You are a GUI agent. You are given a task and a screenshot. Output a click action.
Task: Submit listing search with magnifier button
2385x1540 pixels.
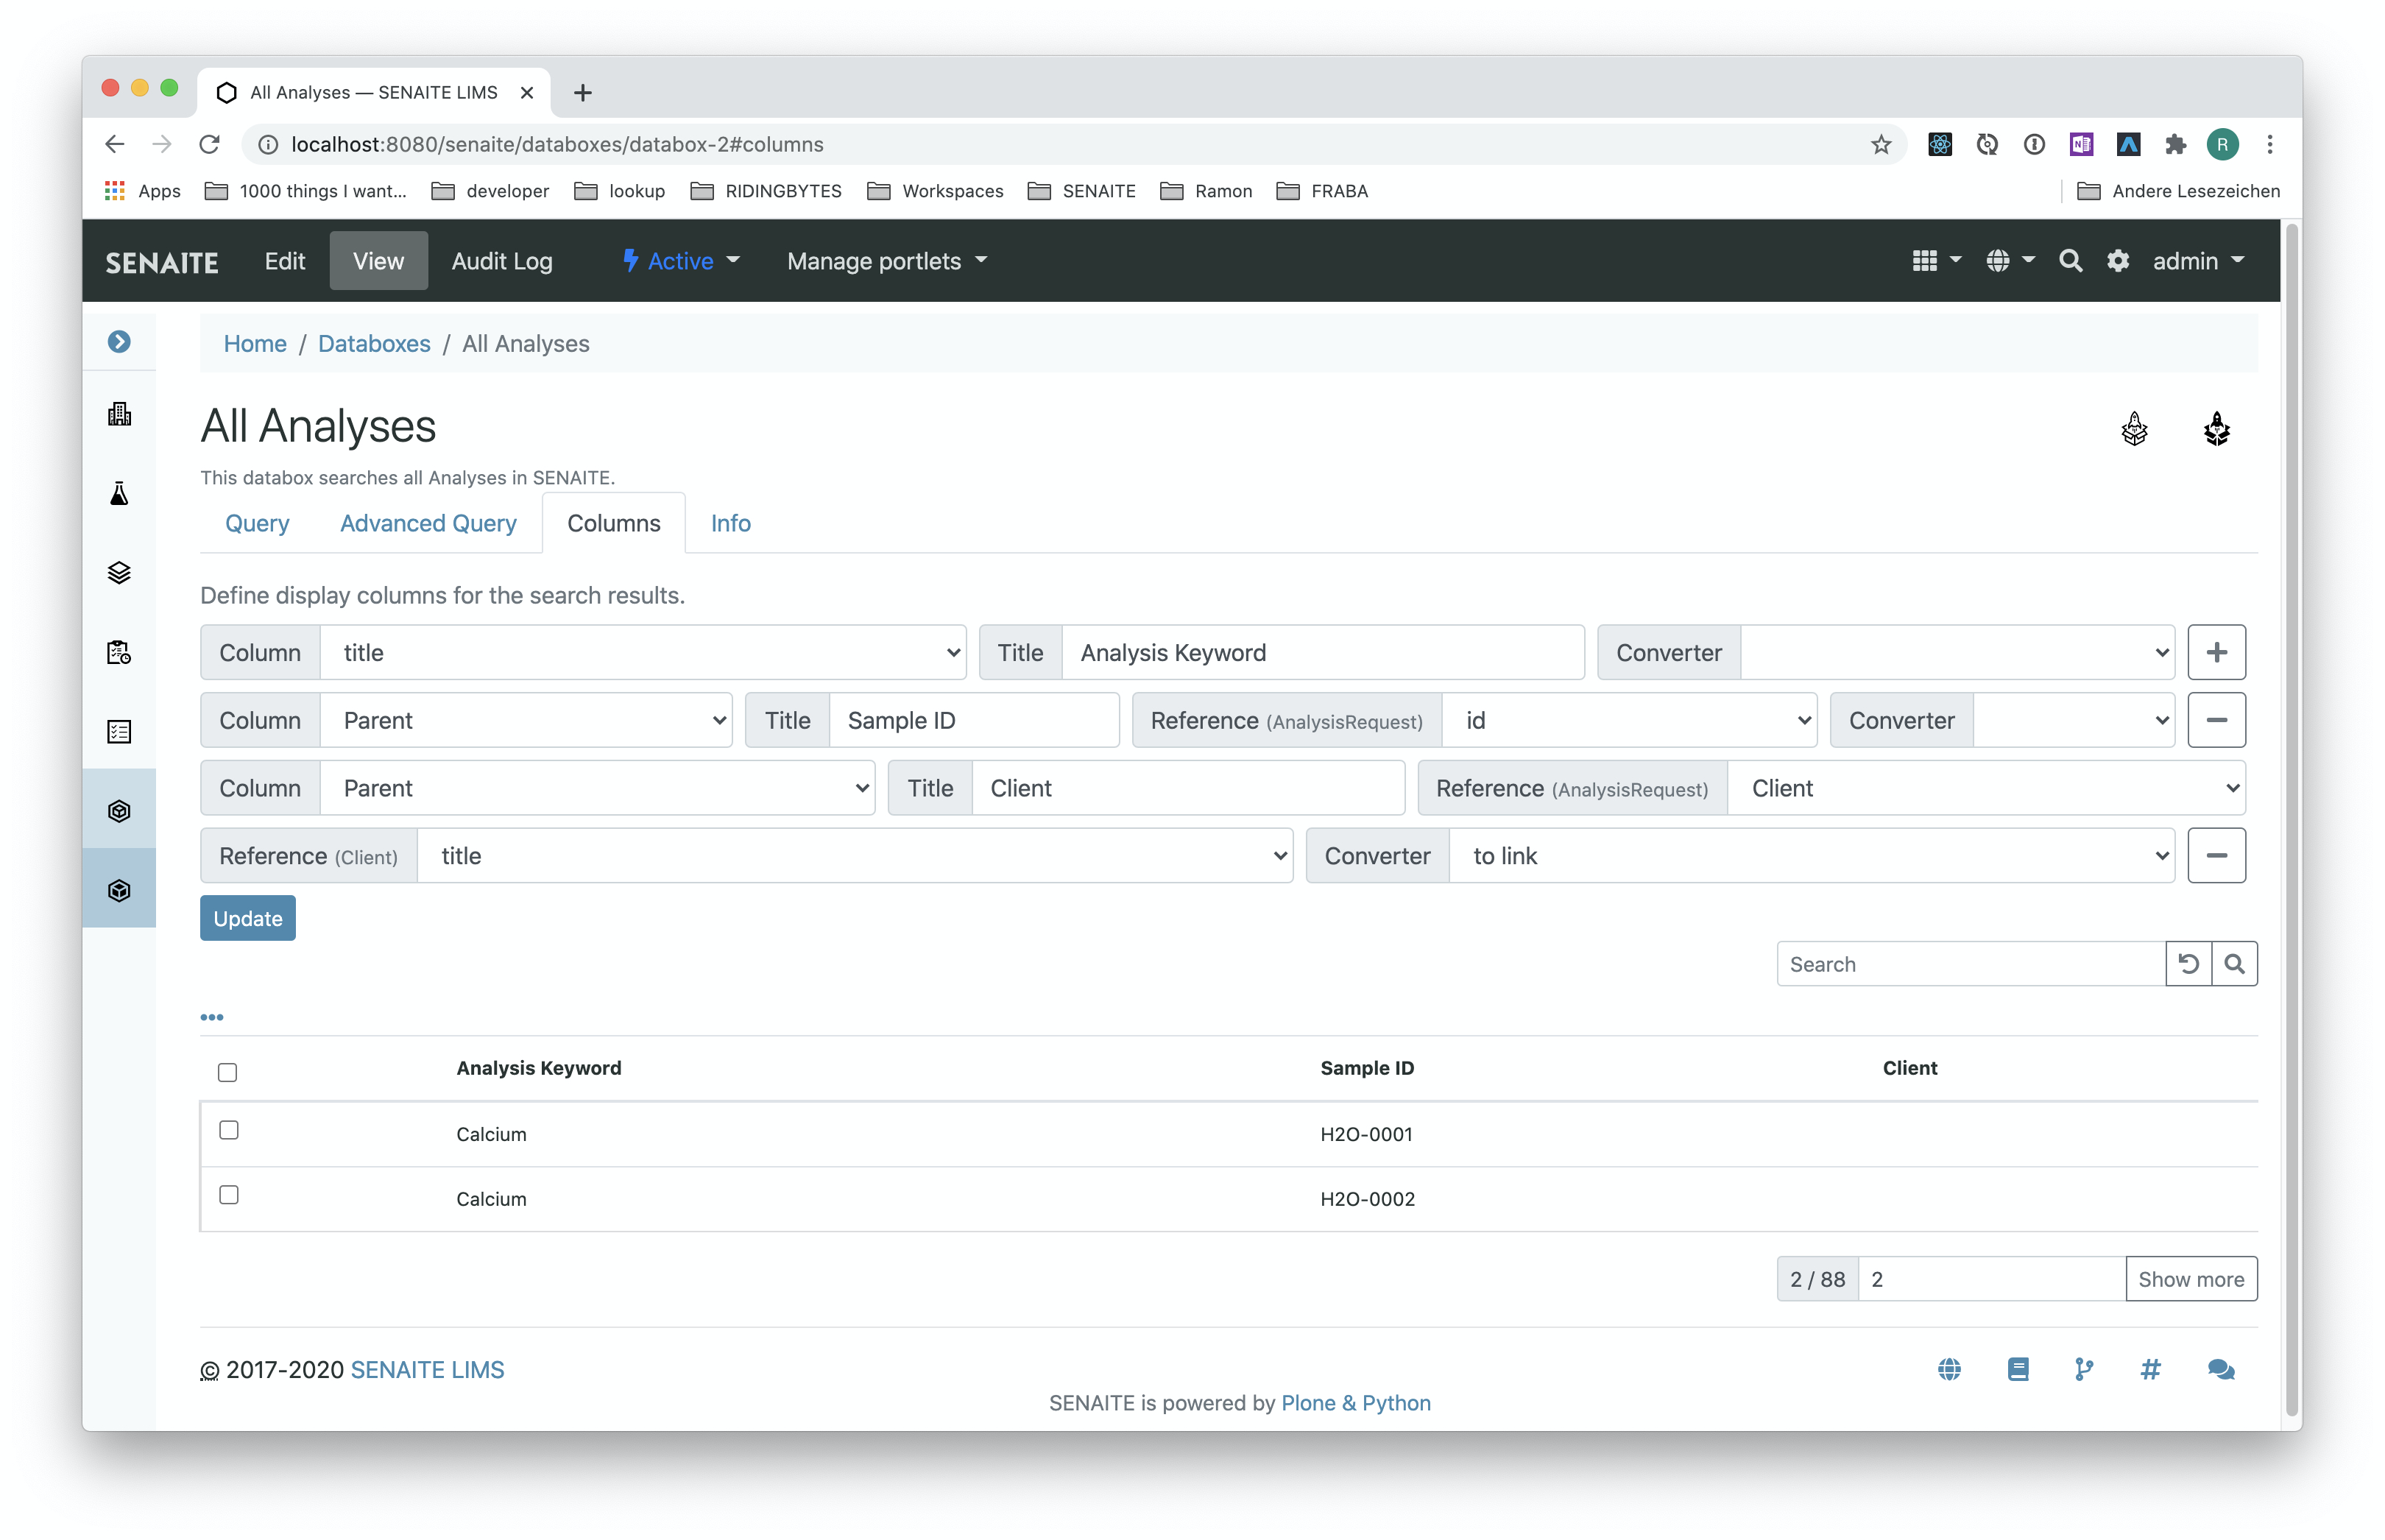[x=2233, y=963]
